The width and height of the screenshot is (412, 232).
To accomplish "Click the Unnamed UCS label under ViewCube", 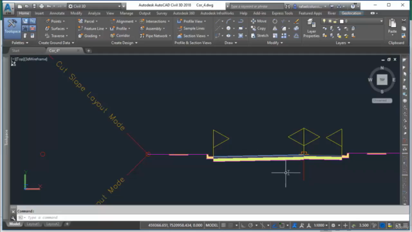I will coord(382,101).
